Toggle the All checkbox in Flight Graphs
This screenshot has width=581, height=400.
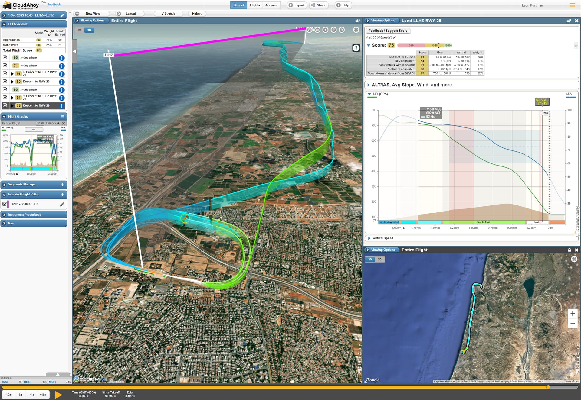click(39, 123)
